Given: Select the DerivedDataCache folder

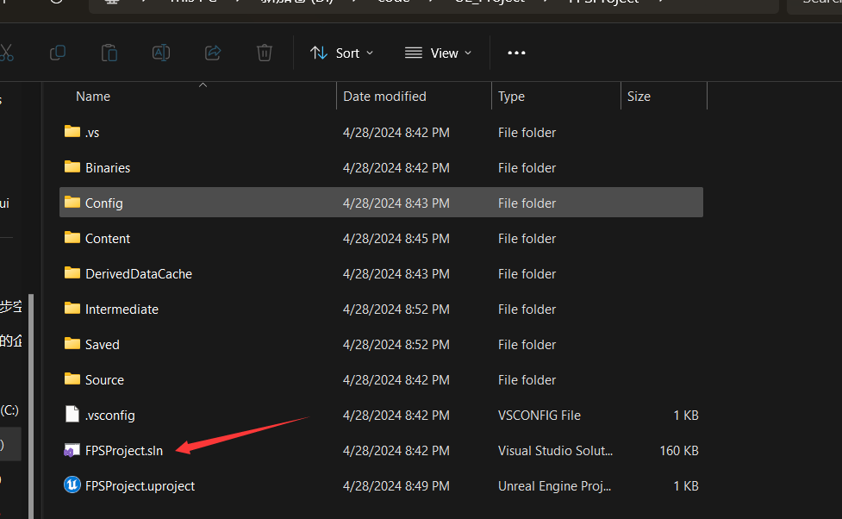Looking at the screenshot, I should click(x=138, y=274).
